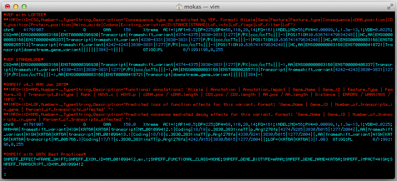Click the home folder icon in title bar
Viewport: 397px width, 181px height.
point(179,7)
